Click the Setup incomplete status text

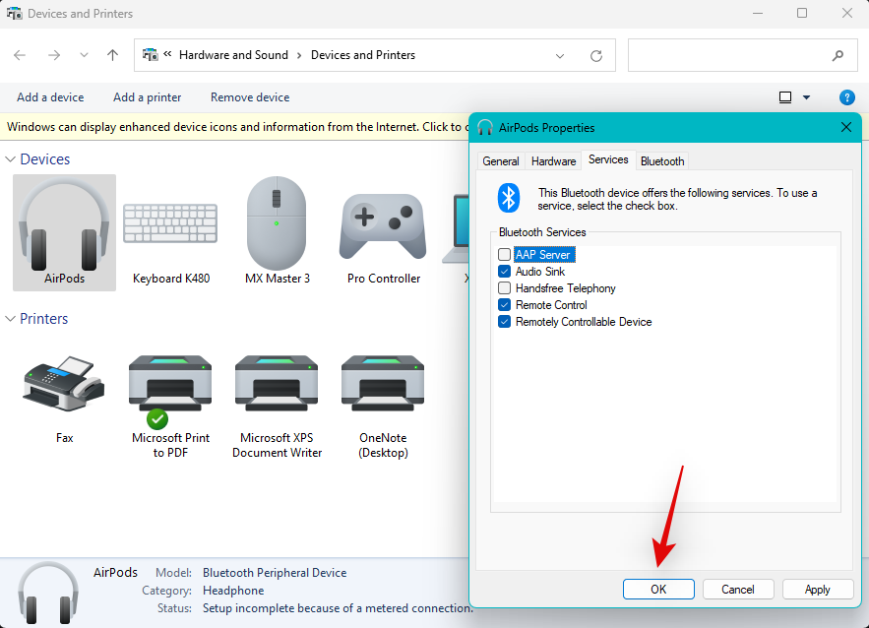338,608
